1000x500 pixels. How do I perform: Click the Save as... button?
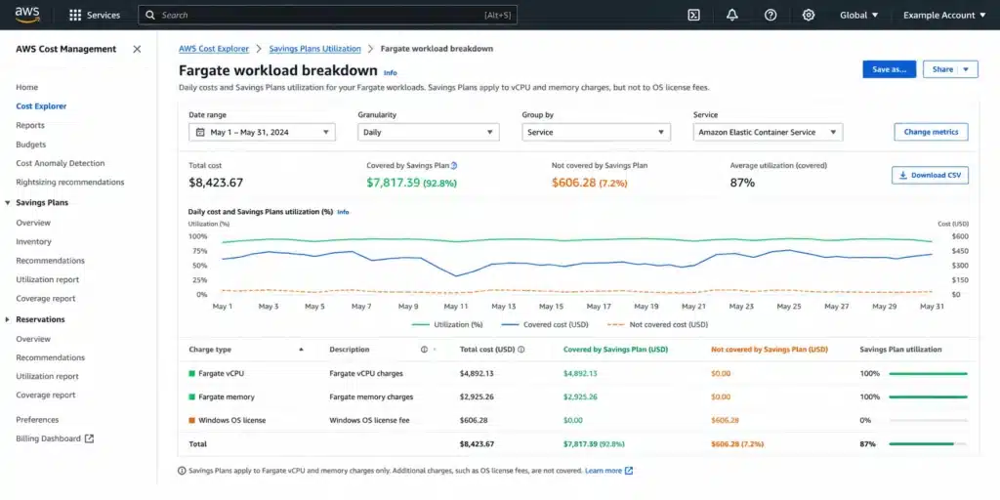coord(889,69)
